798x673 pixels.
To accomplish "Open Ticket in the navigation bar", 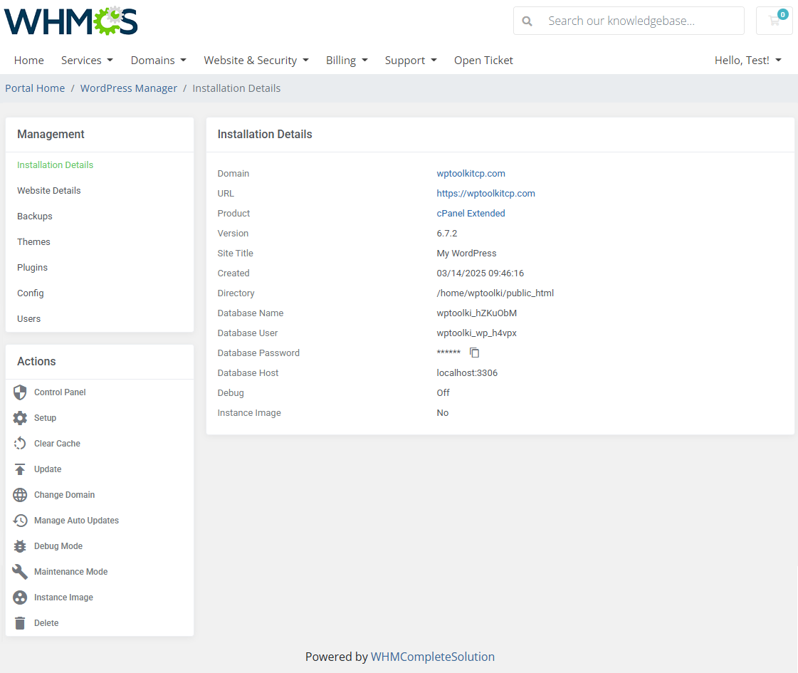I will 483,60.
